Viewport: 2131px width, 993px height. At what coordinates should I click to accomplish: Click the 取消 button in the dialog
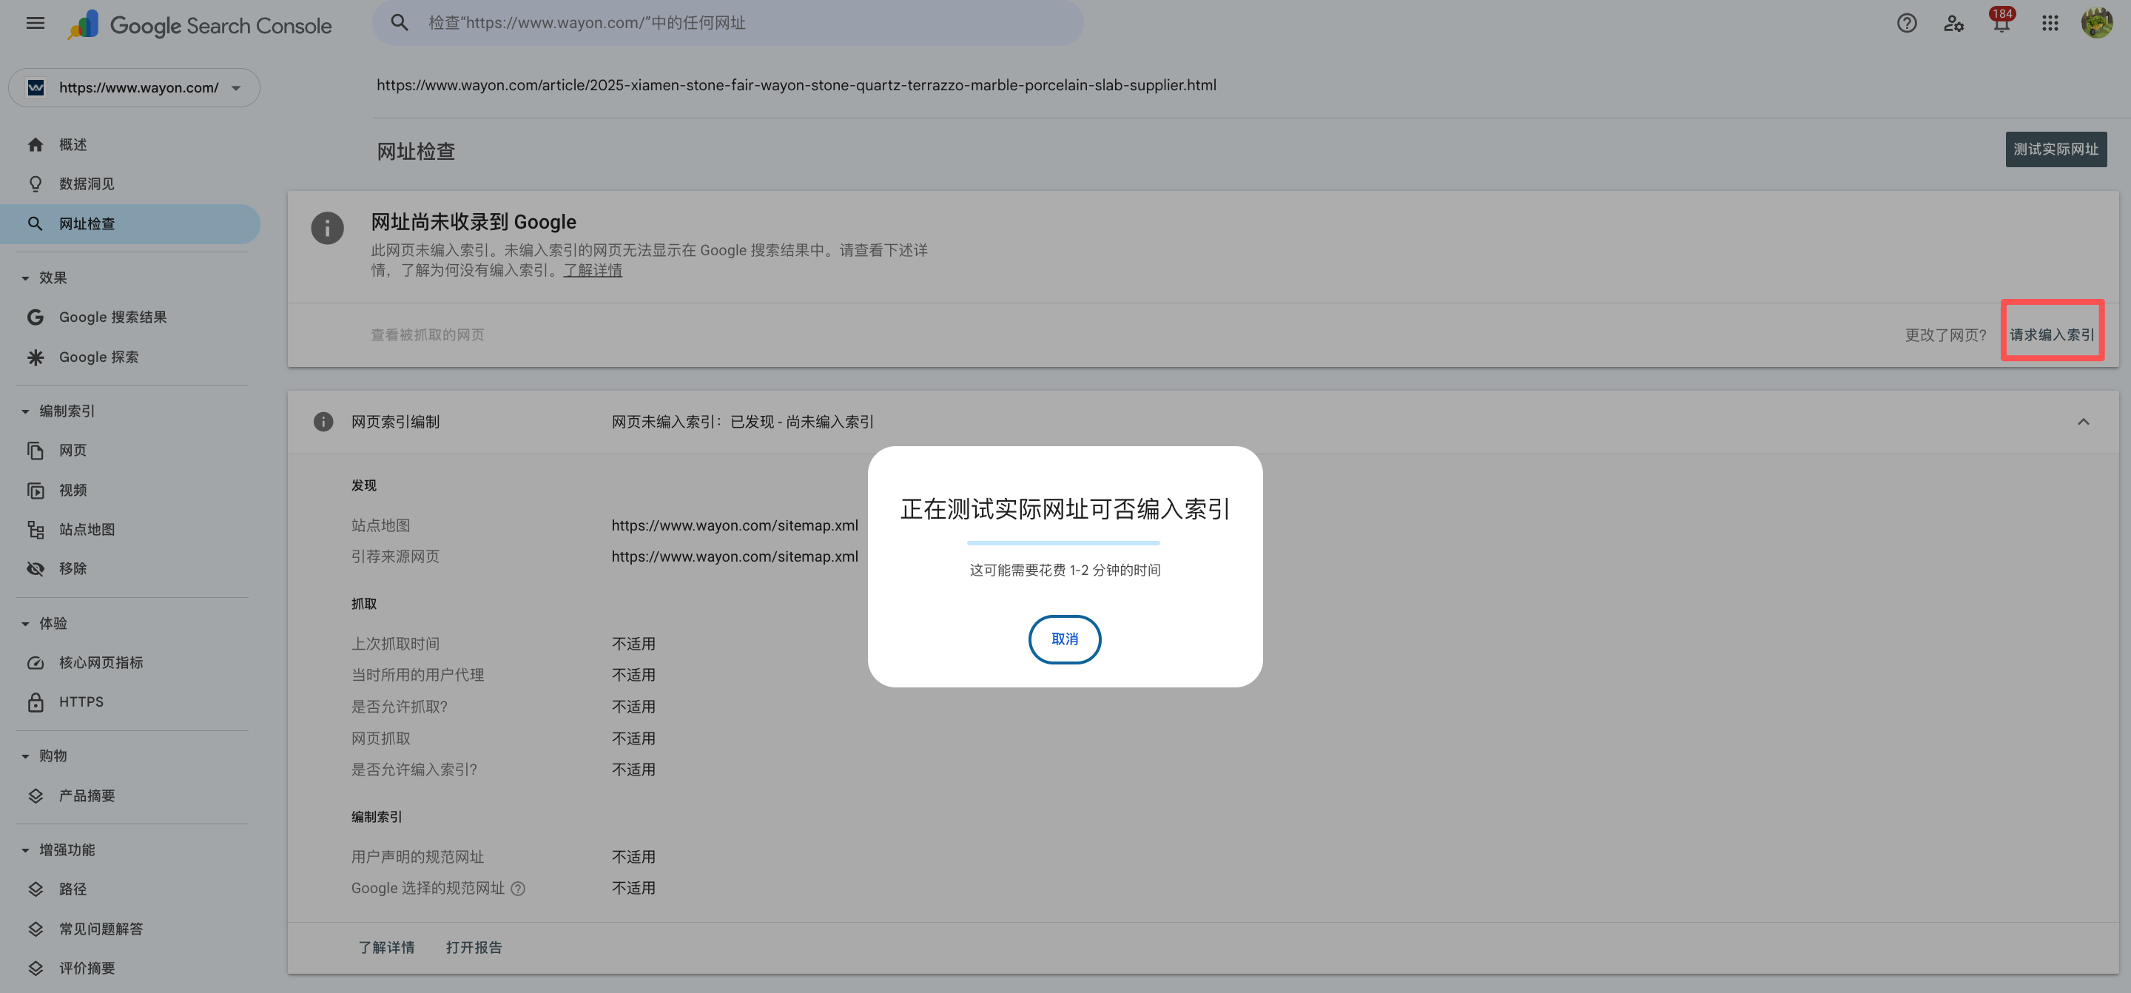pyautogui.click(x=1065, y=639)
